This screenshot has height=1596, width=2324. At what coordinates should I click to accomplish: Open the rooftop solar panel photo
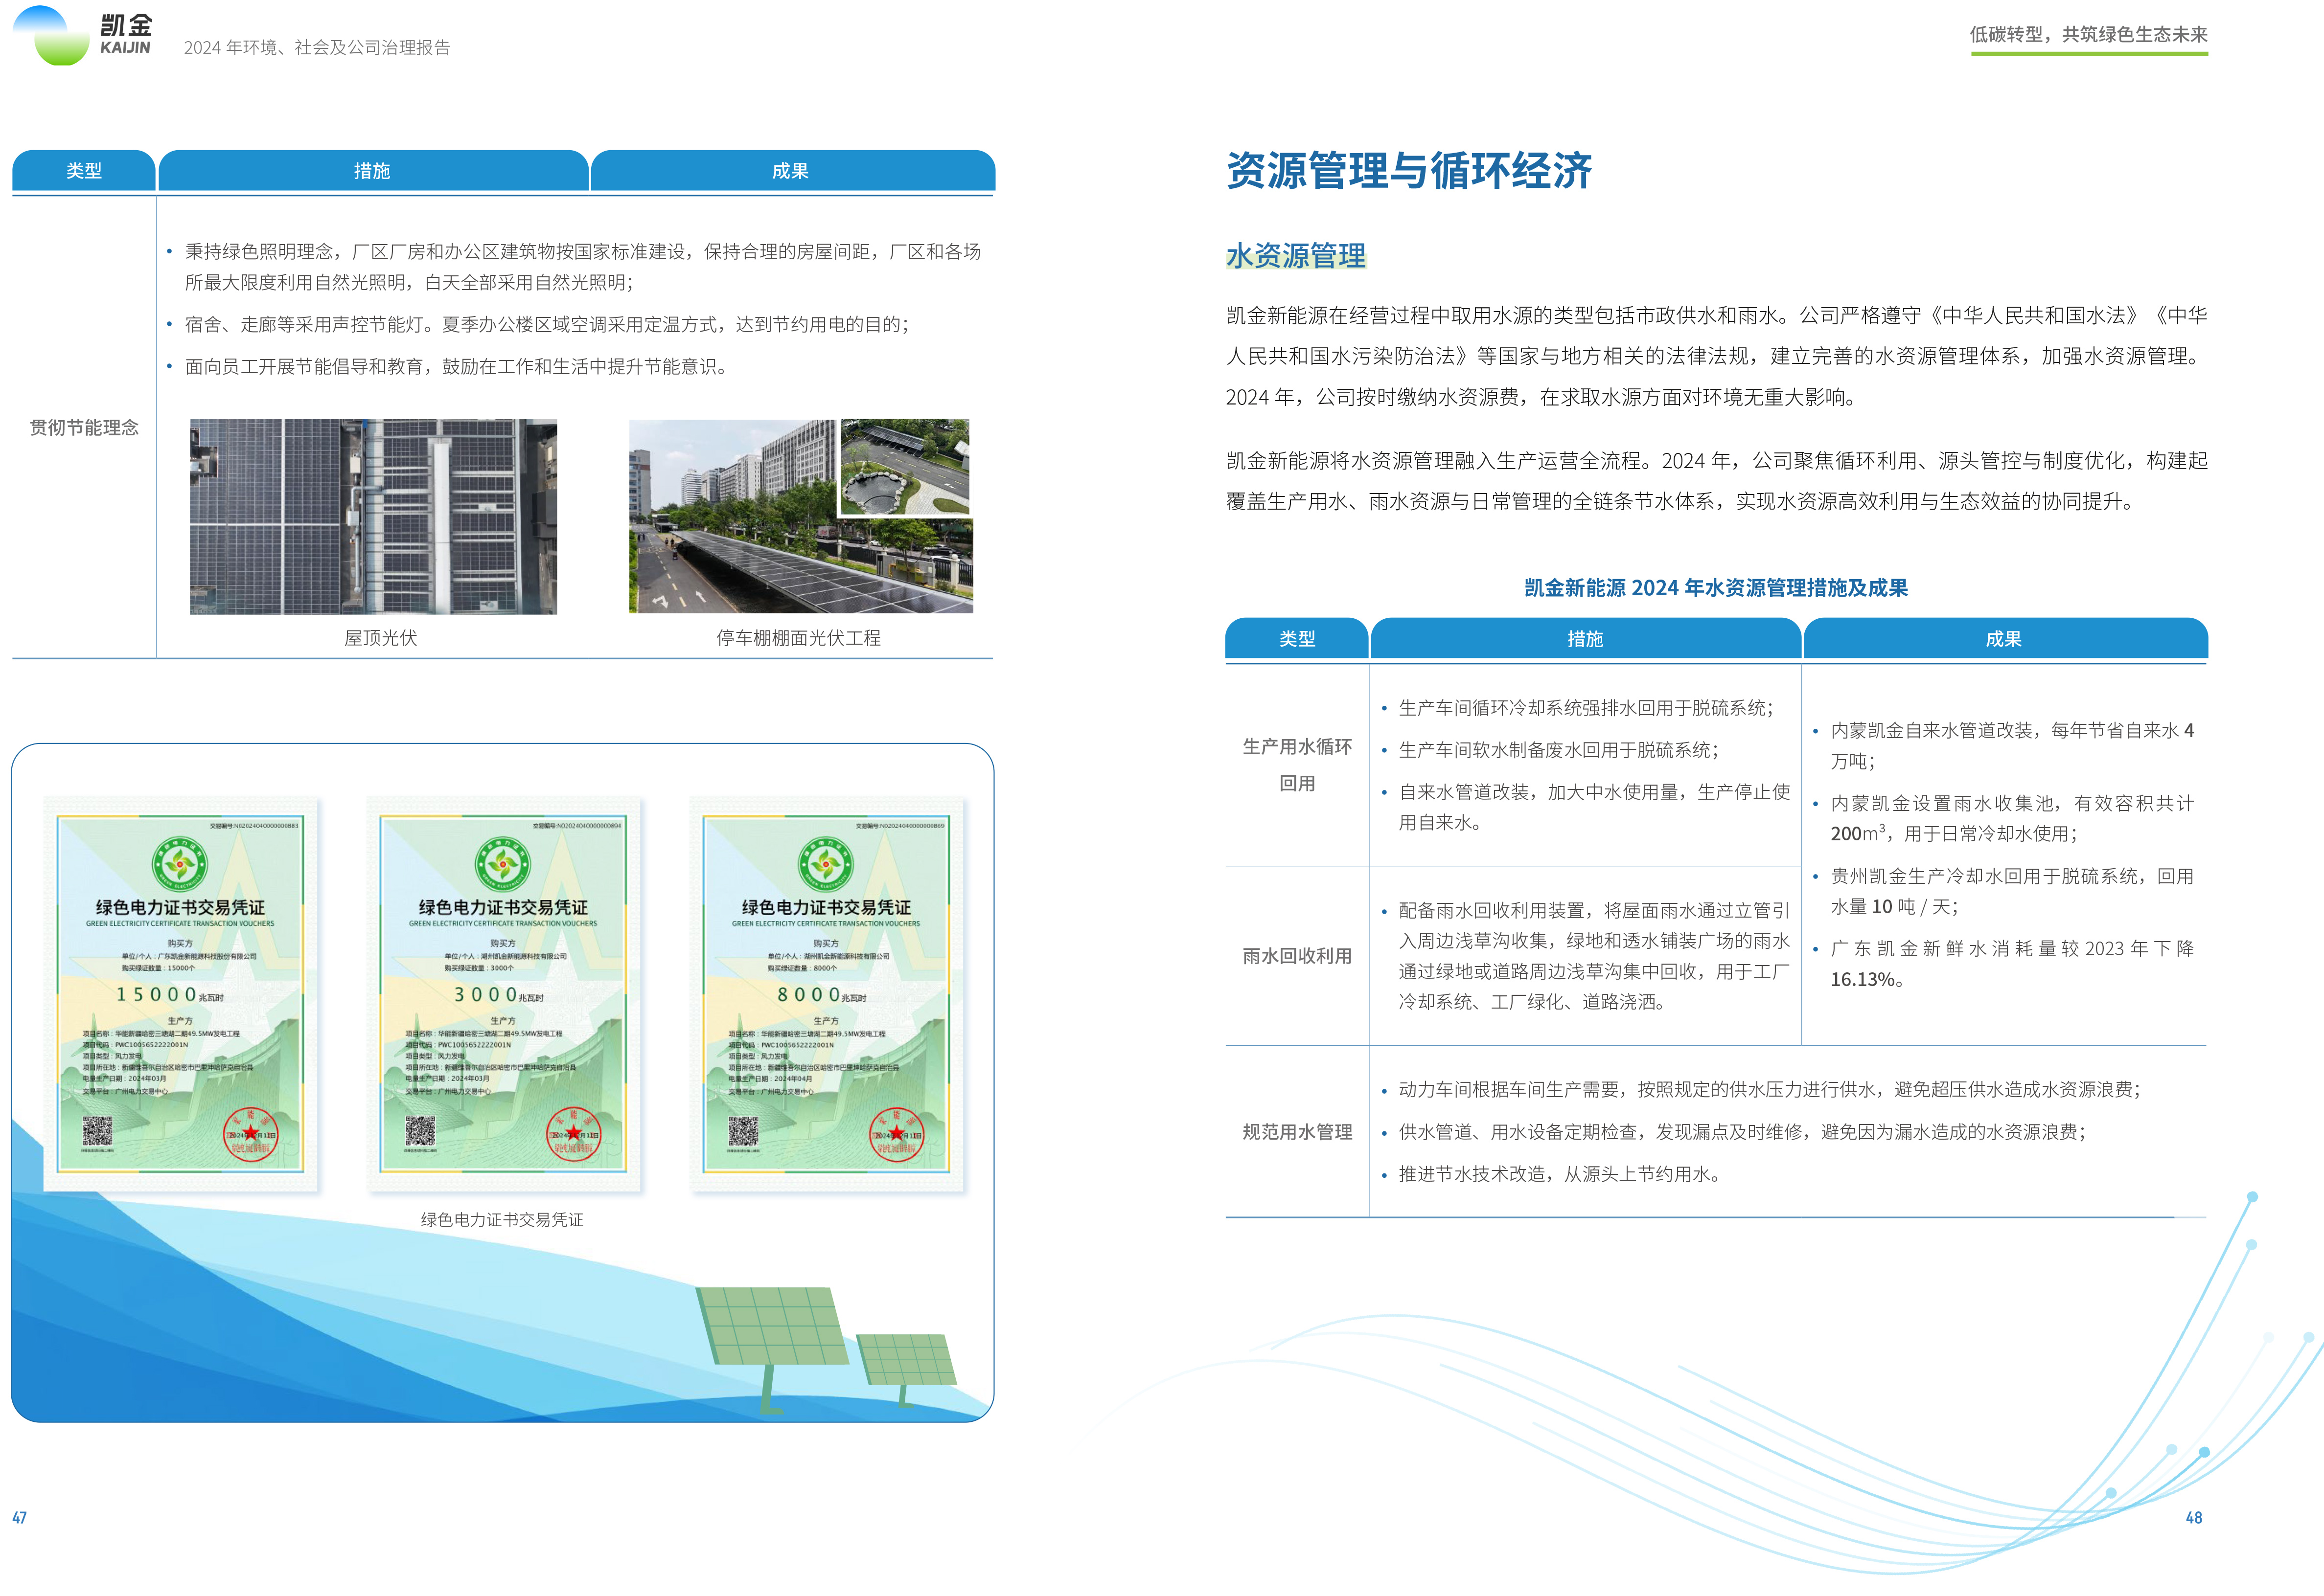tap(373, 516)
